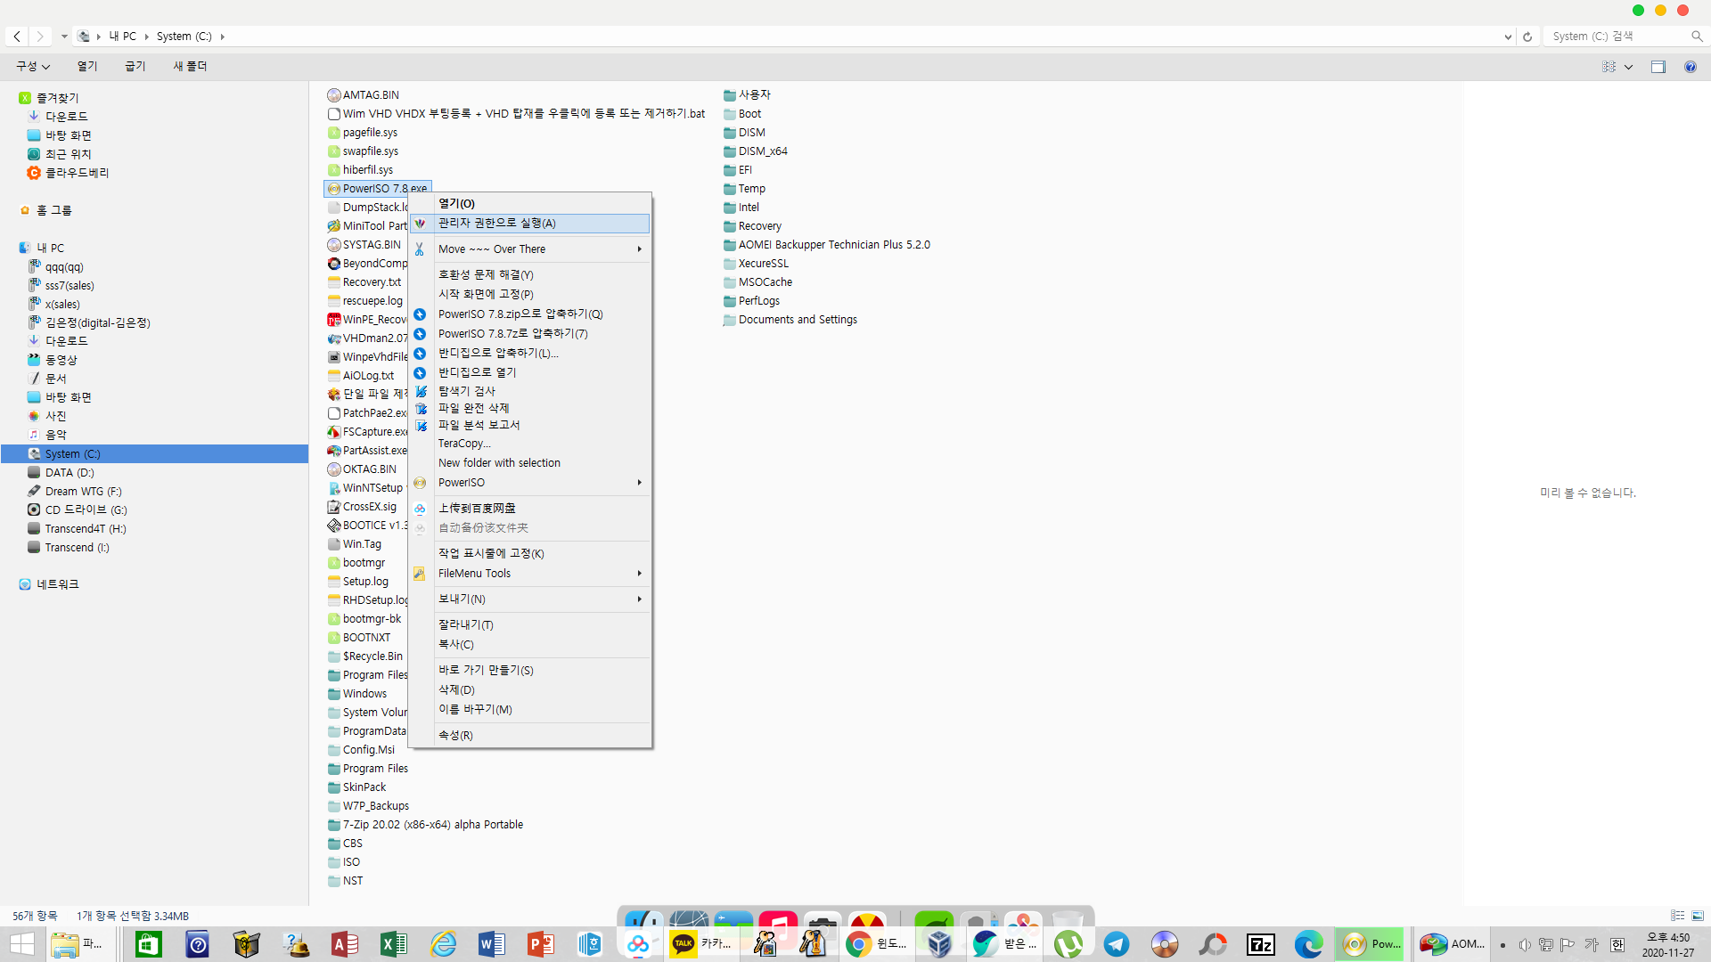
Task: Click the search magnifier icon
Action: click(x=1697, y=37)
